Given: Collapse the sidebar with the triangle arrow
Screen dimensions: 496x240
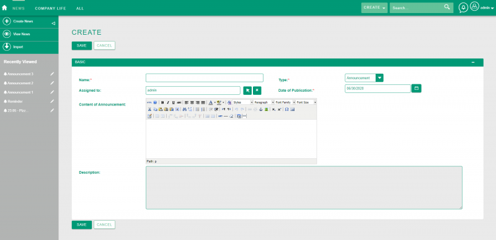Looking at the screenshot, I should click(53, 23).
